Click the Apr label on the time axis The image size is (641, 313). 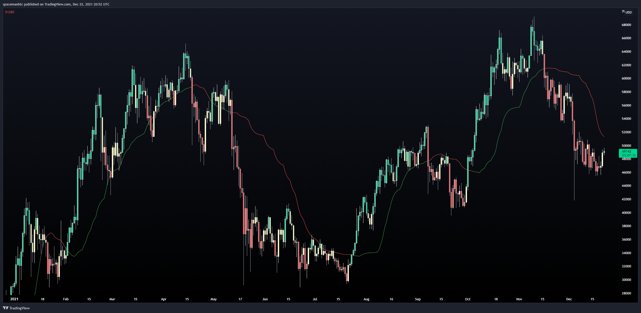pyautogui.click(x=164, y=299)
